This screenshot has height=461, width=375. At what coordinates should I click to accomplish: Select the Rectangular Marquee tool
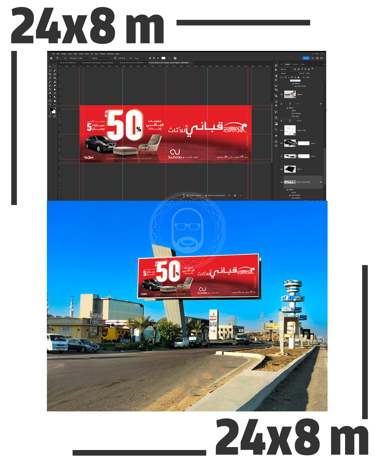pos(55,67)
